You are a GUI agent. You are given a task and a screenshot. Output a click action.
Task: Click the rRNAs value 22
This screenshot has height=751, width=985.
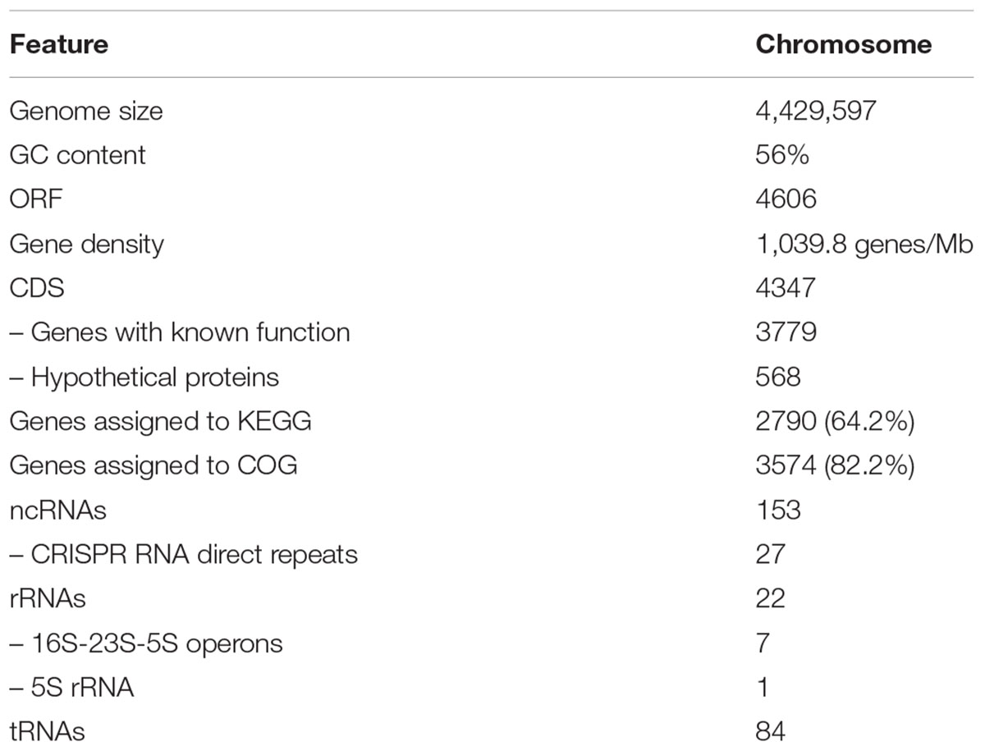[x=770, y=598]
